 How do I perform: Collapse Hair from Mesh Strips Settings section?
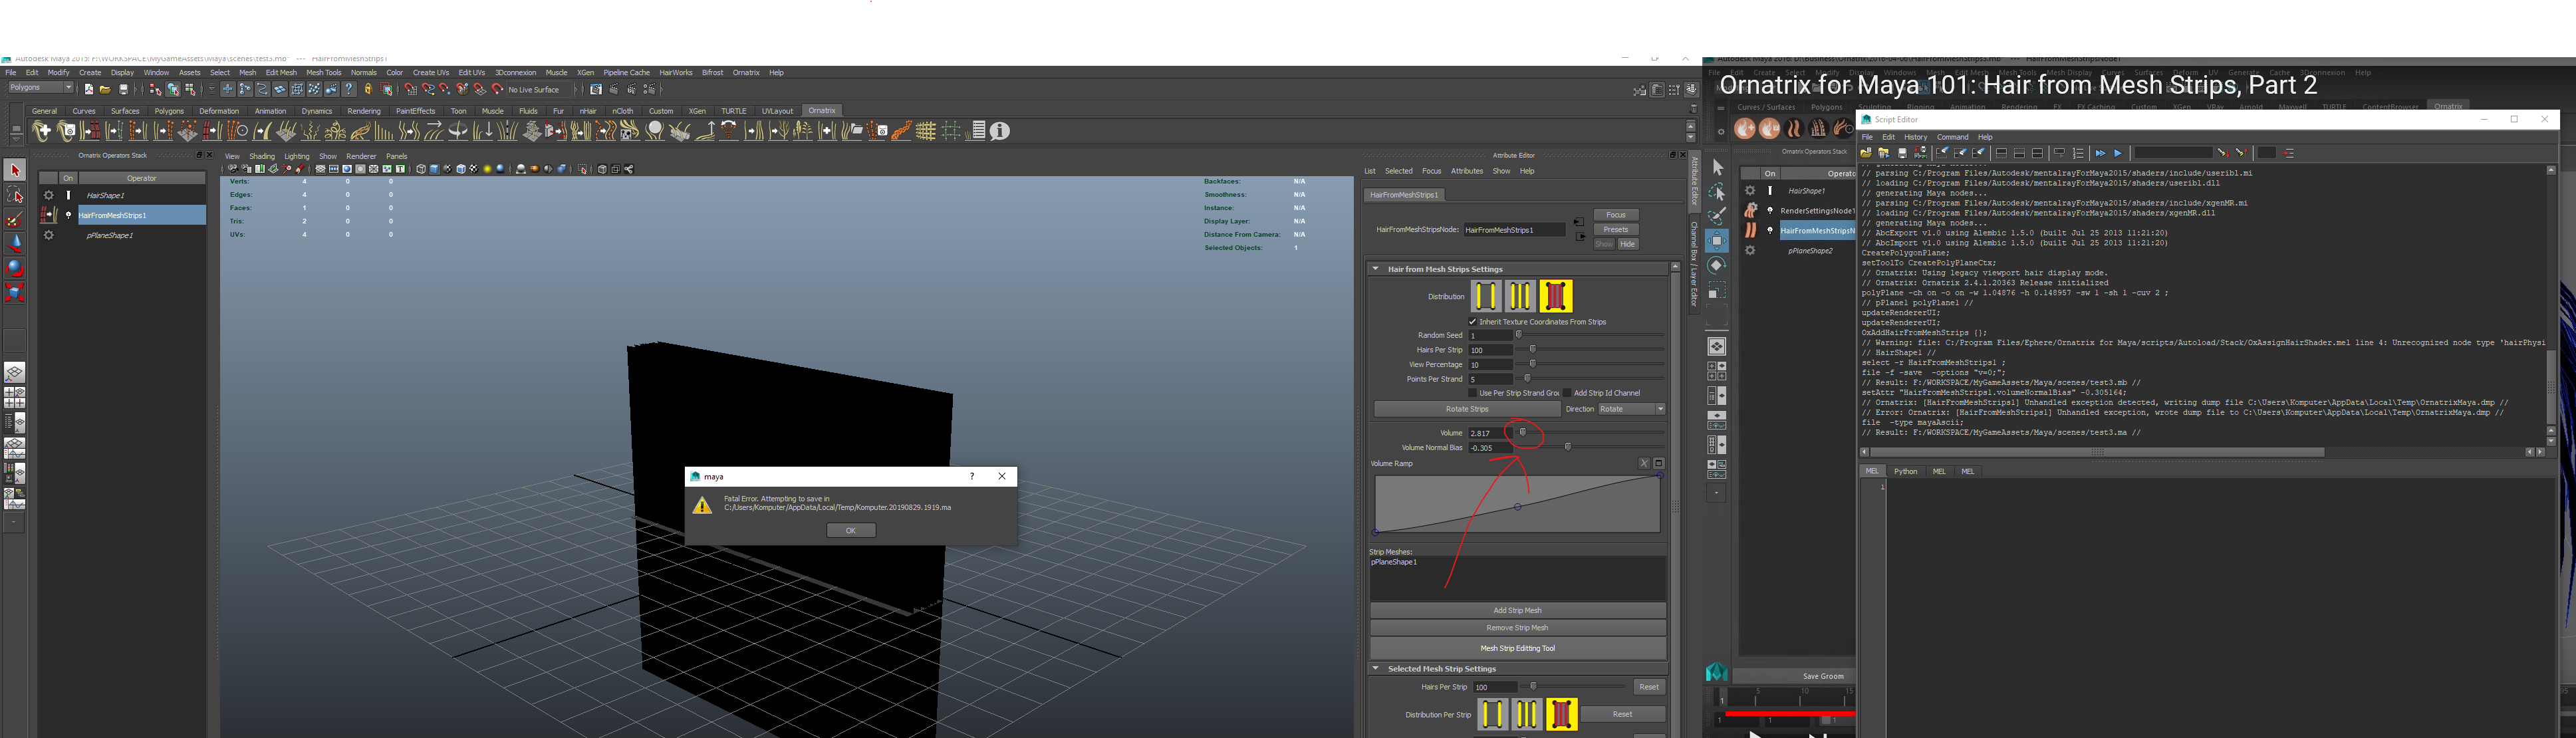click(x=1376, y=269)
